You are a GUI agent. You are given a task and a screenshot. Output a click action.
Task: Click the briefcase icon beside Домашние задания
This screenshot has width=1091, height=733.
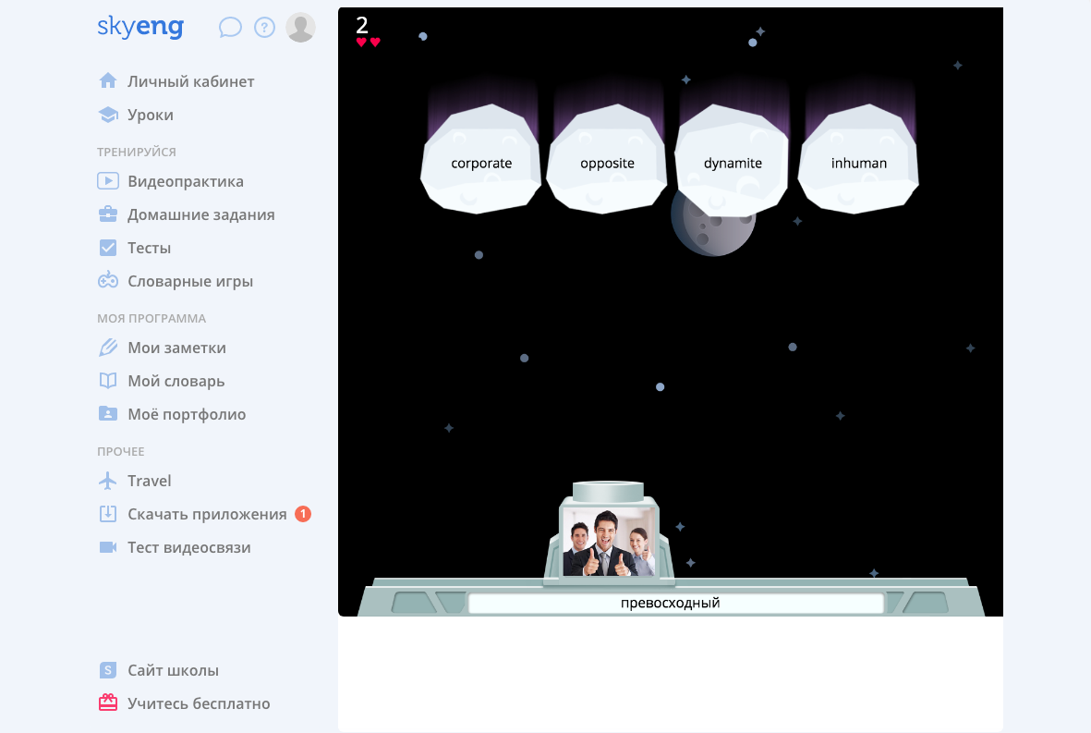tap(108, 214)
